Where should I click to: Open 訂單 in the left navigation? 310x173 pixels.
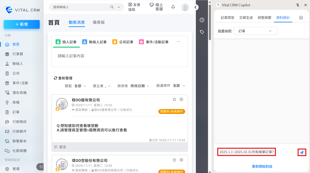point(16,112)
